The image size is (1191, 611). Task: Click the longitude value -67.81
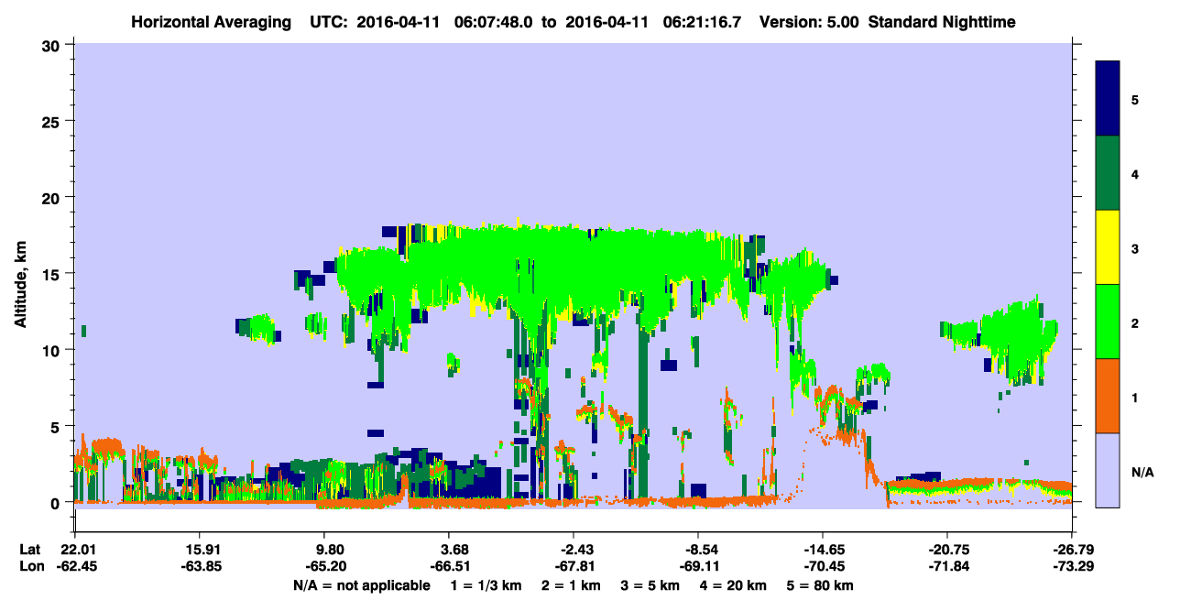coord(574,567)
